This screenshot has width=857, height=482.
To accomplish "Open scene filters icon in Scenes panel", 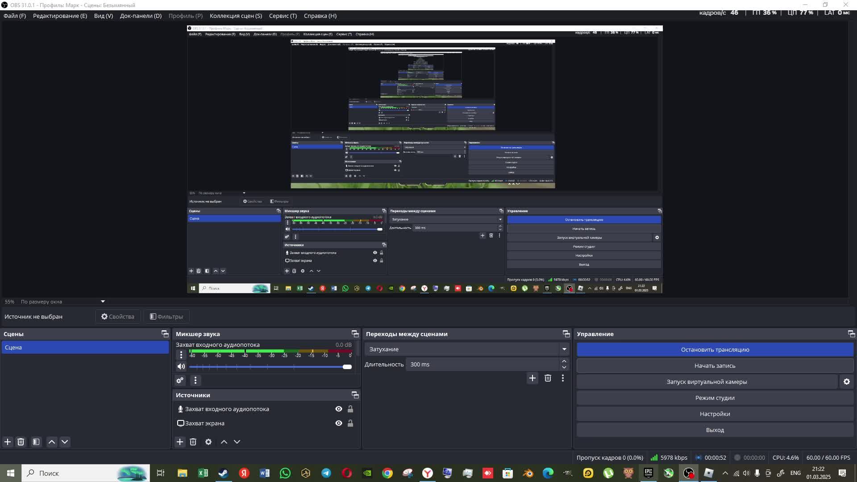I will click(x=36, y=442).
